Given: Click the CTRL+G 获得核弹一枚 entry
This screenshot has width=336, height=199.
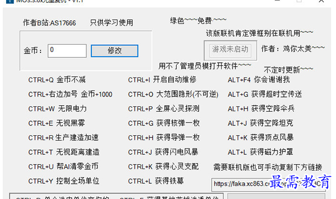Looking at the screenshot, I should coord(164,123).
